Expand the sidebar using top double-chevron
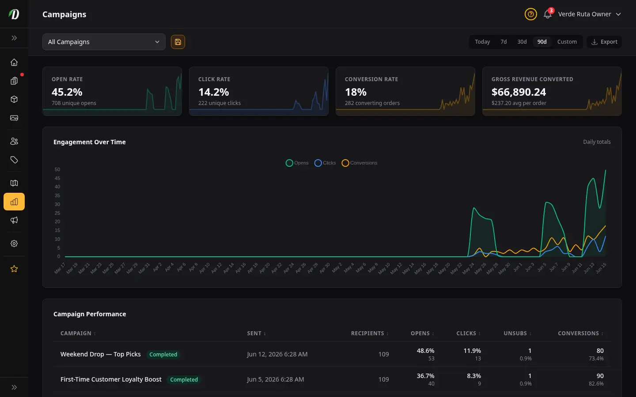 point(14,38)
